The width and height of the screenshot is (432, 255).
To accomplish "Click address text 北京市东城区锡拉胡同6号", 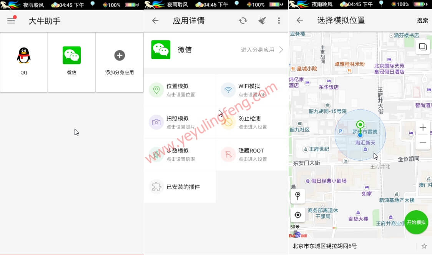I will pyautogui.click(x=324, y=246).
